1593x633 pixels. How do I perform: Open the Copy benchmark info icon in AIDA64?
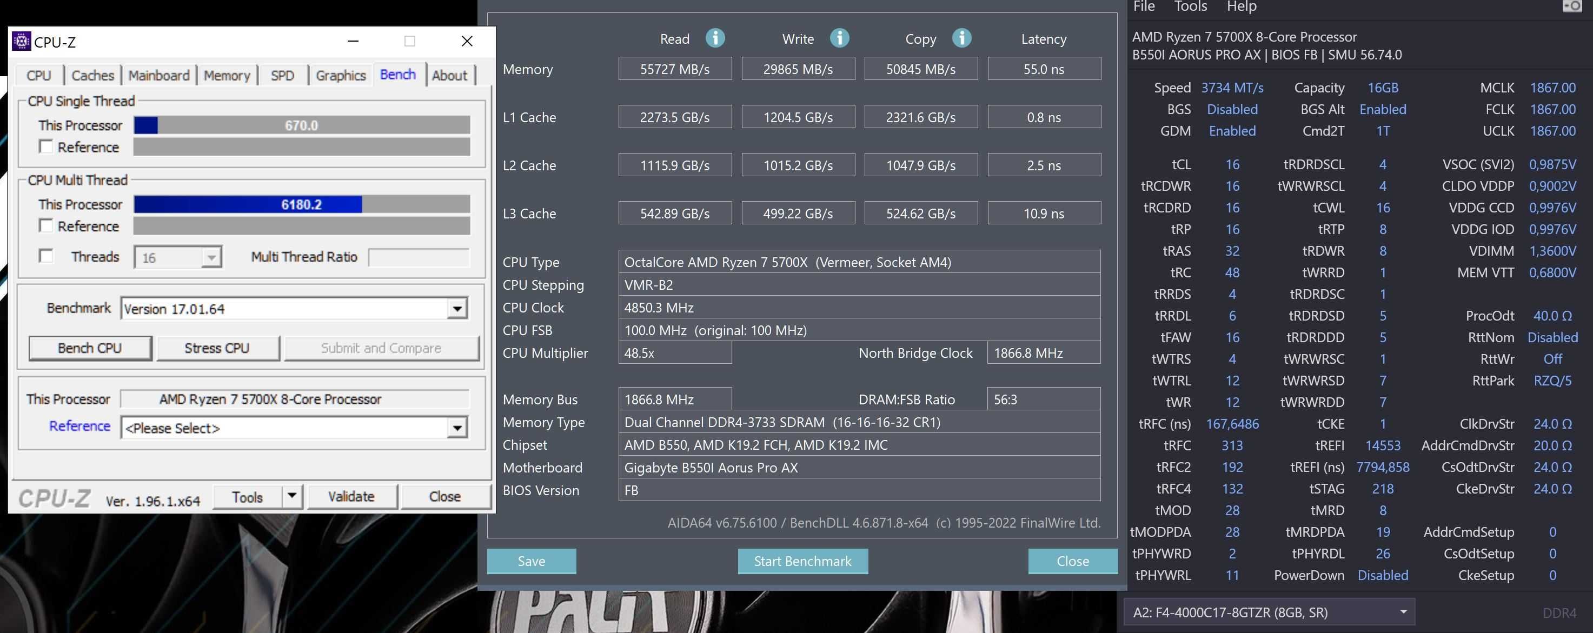click(961, 38)
